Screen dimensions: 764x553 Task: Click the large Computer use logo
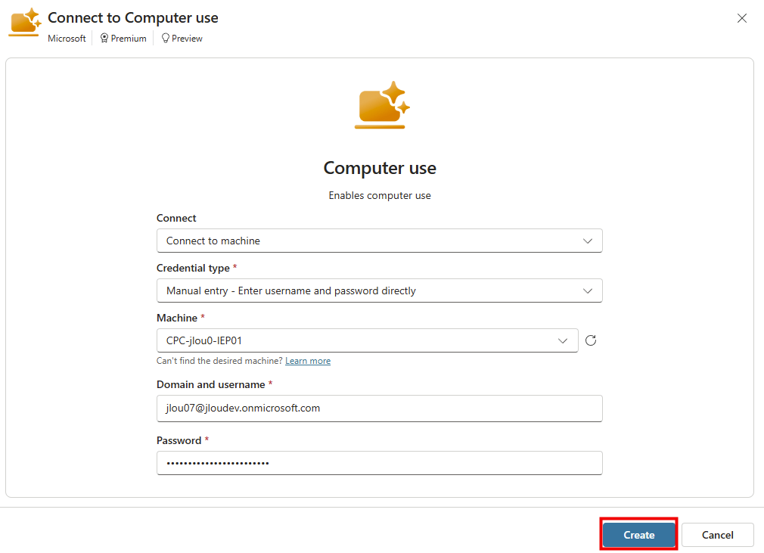pos(381,104)
